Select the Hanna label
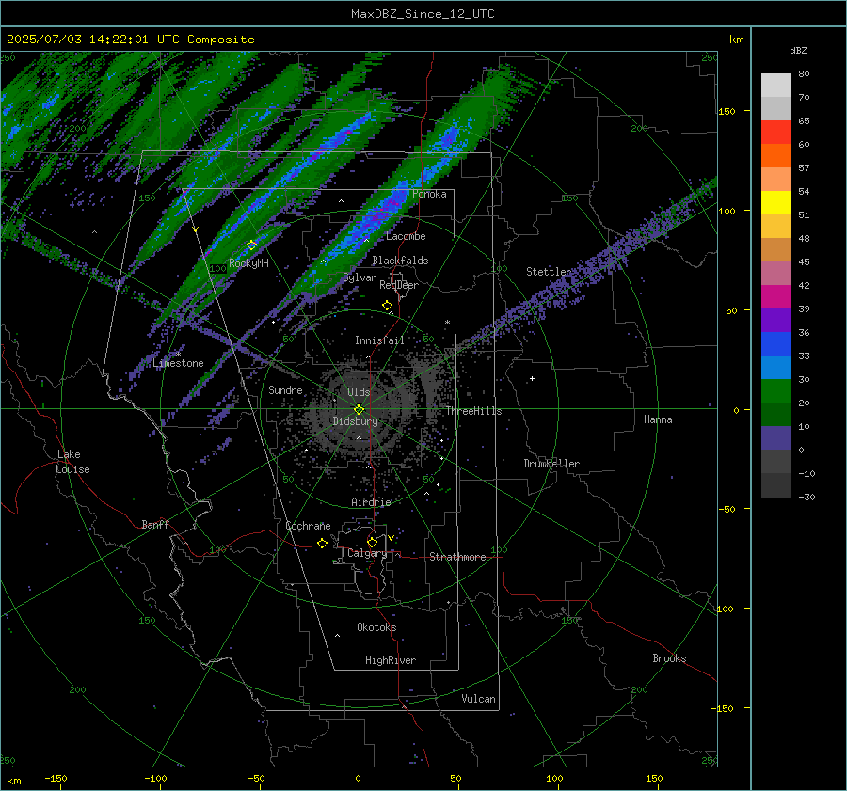 pyautogui.click(x=658, y=419)
